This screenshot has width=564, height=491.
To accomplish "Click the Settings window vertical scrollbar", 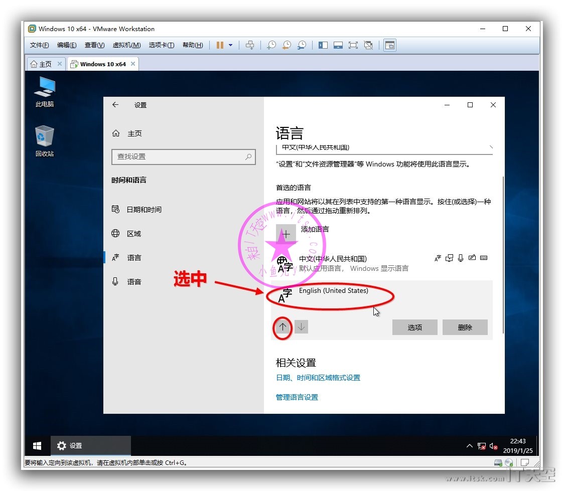I will pyautogui.click(x=503, y=254).
